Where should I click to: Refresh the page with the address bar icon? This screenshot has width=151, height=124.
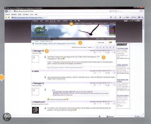113,11
